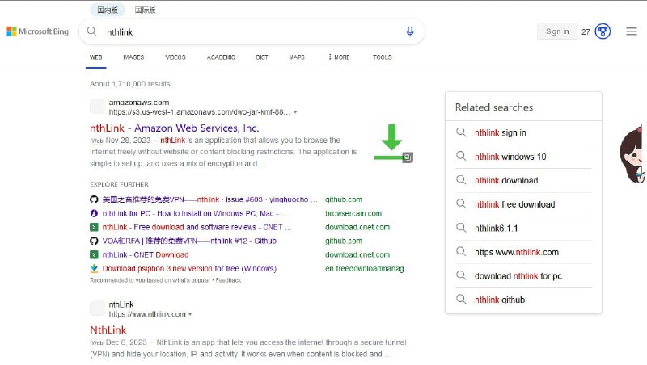Search related term nthlink6.1.1
This screenshot has height=365, width=647.
point(496,229)
